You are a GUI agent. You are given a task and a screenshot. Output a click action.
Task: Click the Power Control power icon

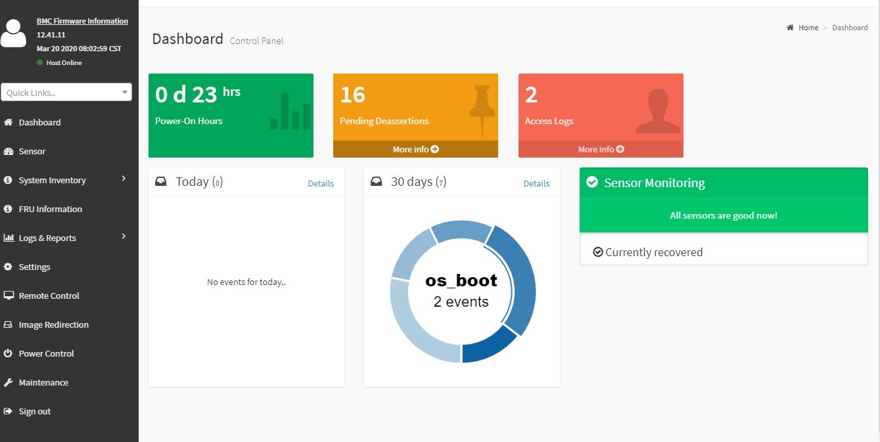pyautogui.click(x=9, y=353)
